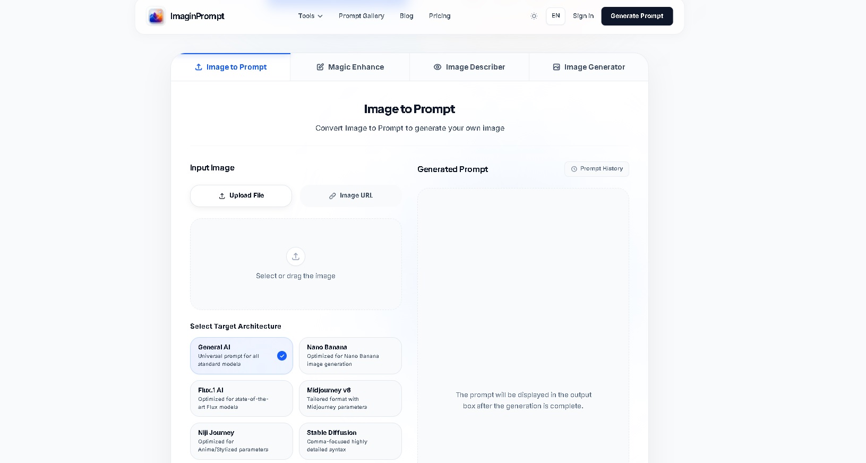This screenshot has height=463, width=866.
Task: Choose the Image URL input option
Action: pos(351,196)
